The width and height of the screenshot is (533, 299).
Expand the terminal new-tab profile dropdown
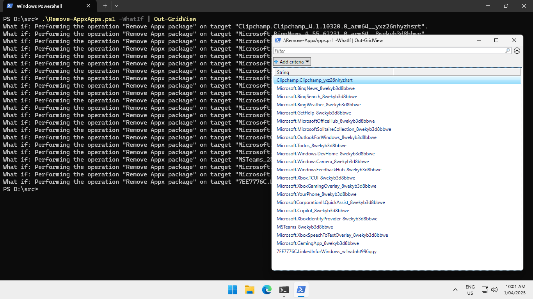tap(117, 6)
